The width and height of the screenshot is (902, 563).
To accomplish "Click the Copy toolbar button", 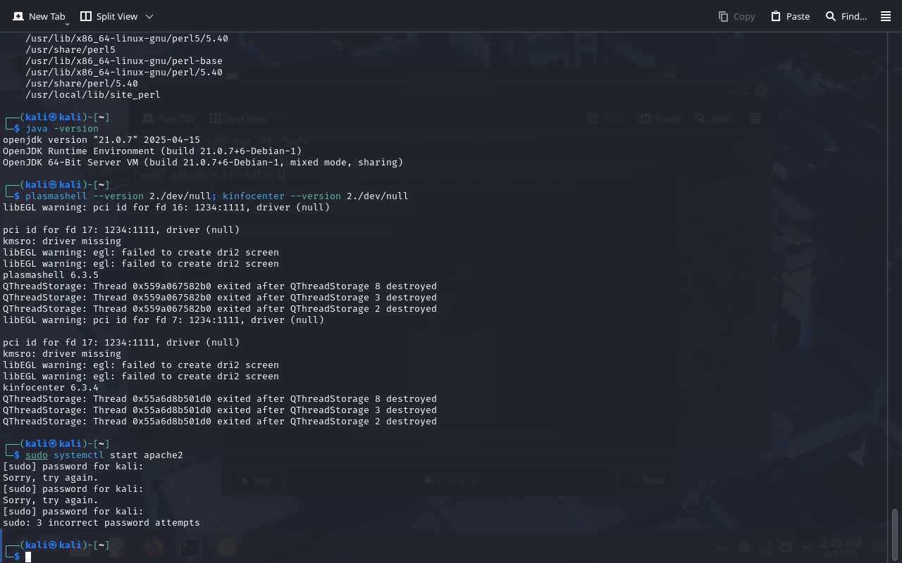I will 736,16.
